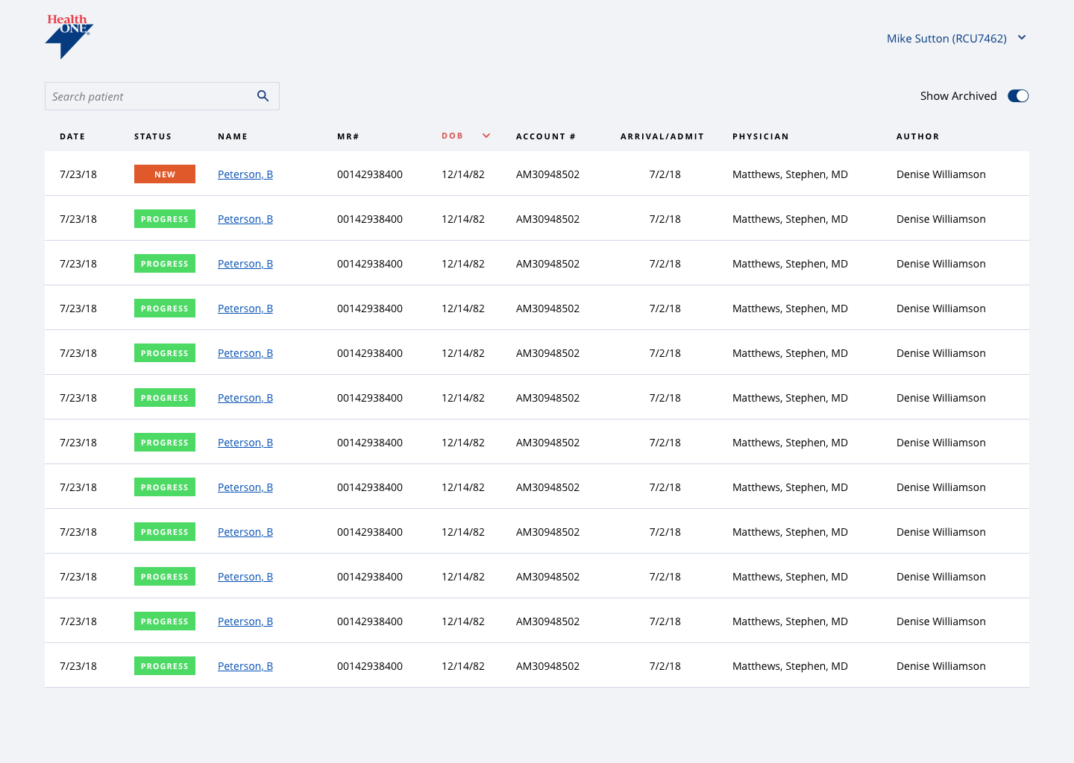Click the 7/23/18 date in the NEW row
The height and width of the screenshot is (763, 1074).
78,174
